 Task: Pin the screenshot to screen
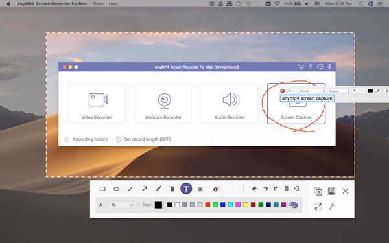tap(332, 206)
